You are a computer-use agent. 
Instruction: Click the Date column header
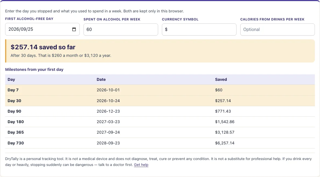tap(101, 79)
